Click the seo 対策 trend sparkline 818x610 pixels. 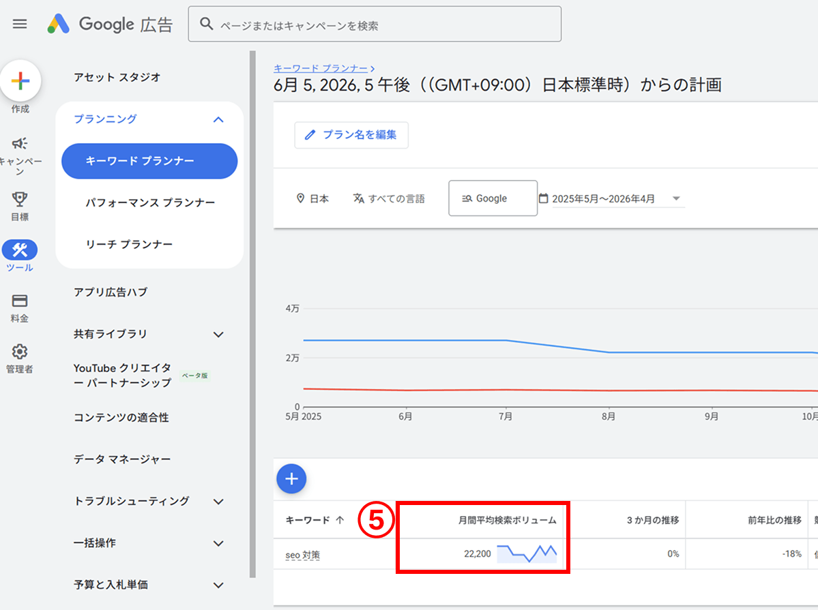[x=527, y=553]
